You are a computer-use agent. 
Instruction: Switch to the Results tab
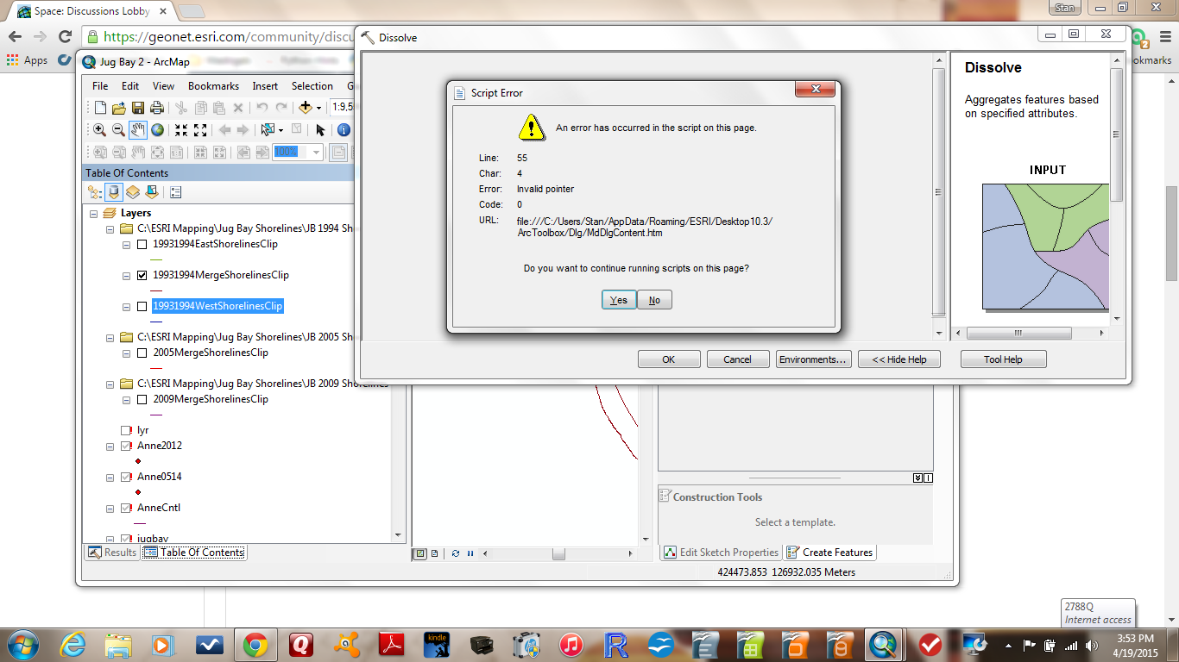tap(111, 553)
